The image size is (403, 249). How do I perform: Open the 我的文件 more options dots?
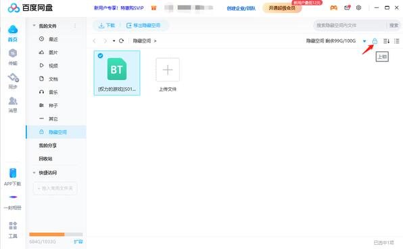click(x=75, y=26)
